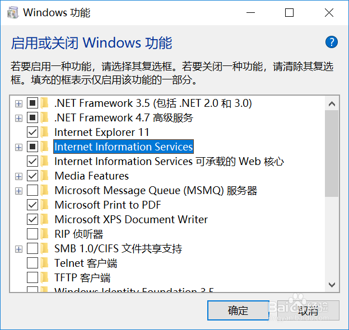The image size is (349, 330).
Task: Click folder icon for .NET Framework 4.7 高级服务
Action: click(45, 117)
